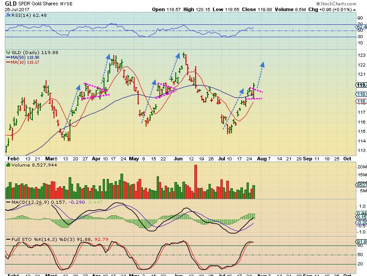Click the '1.0' MACD axis label

(362, 206)
